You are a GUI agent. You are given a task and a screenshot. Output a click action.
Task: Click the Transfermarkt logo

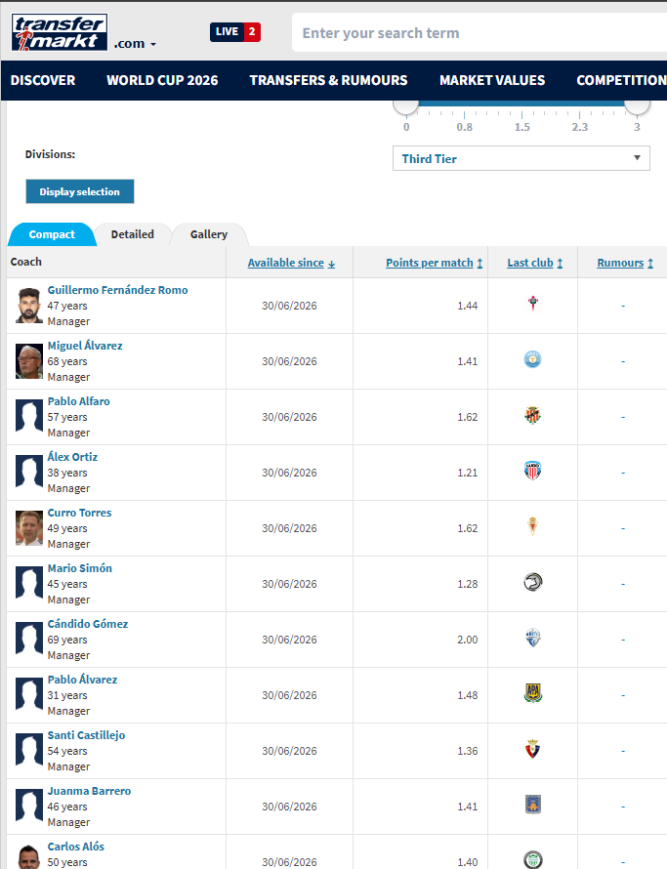pos(60,32)
